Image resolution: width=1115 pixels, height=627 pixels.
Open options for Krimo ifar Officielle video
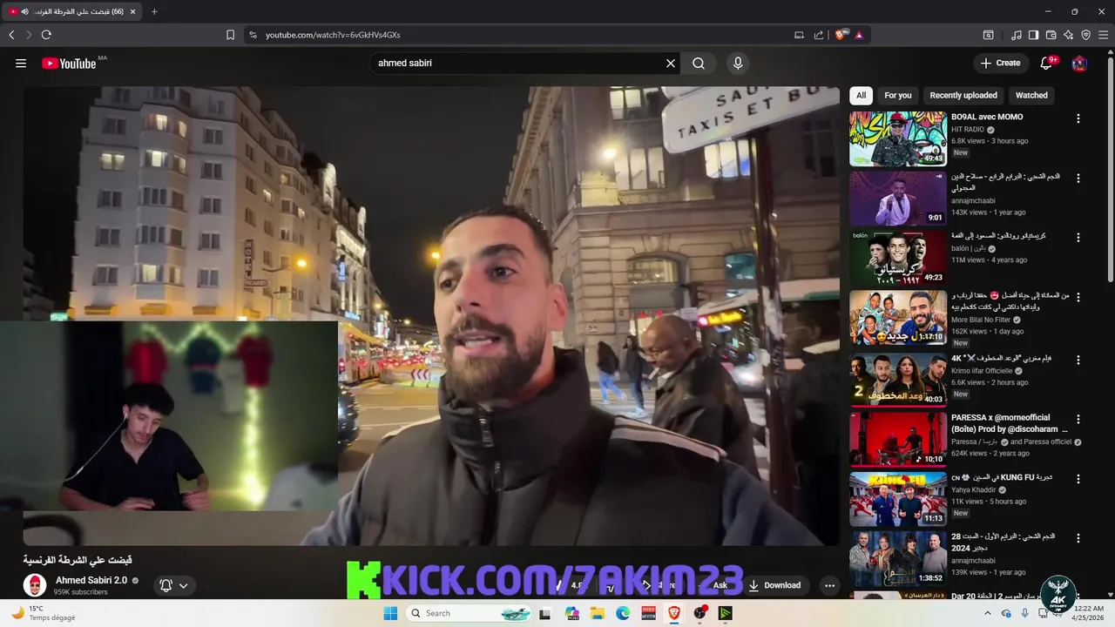(x=1078, y=359)
